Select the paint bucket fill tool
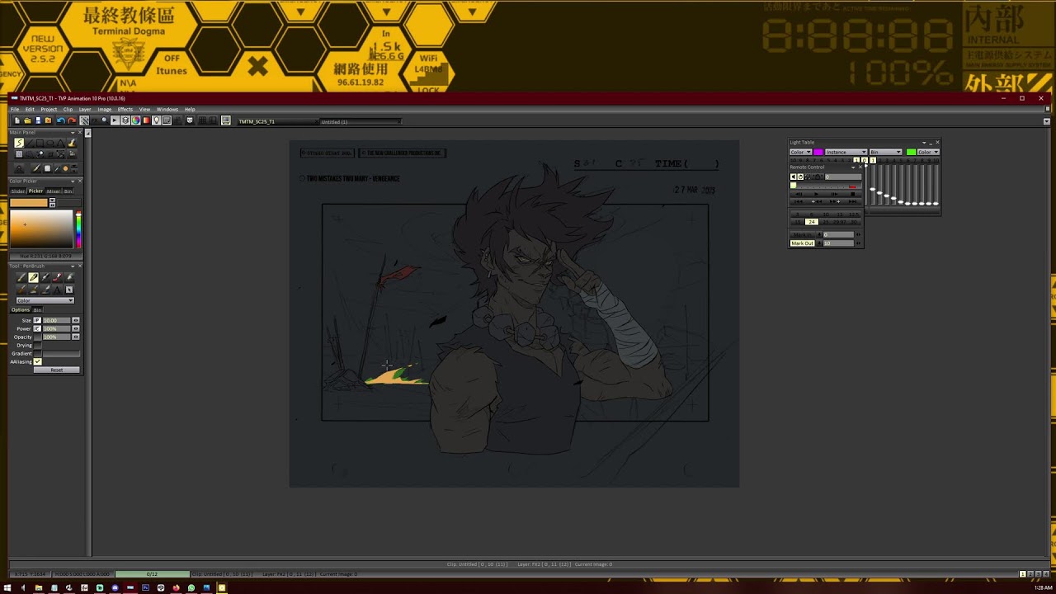The height and width of the screenshot is (594, 1056). [x=72, y=143]
